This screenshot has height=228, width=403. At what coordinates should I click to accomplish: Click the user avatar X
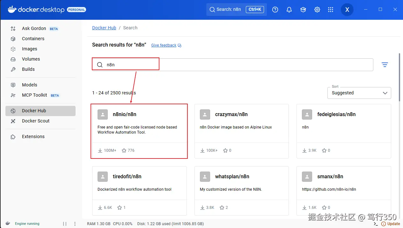click(347, 10)
